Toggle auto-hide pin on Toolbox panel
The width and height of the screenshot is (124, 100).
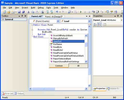tap(22, 16)
